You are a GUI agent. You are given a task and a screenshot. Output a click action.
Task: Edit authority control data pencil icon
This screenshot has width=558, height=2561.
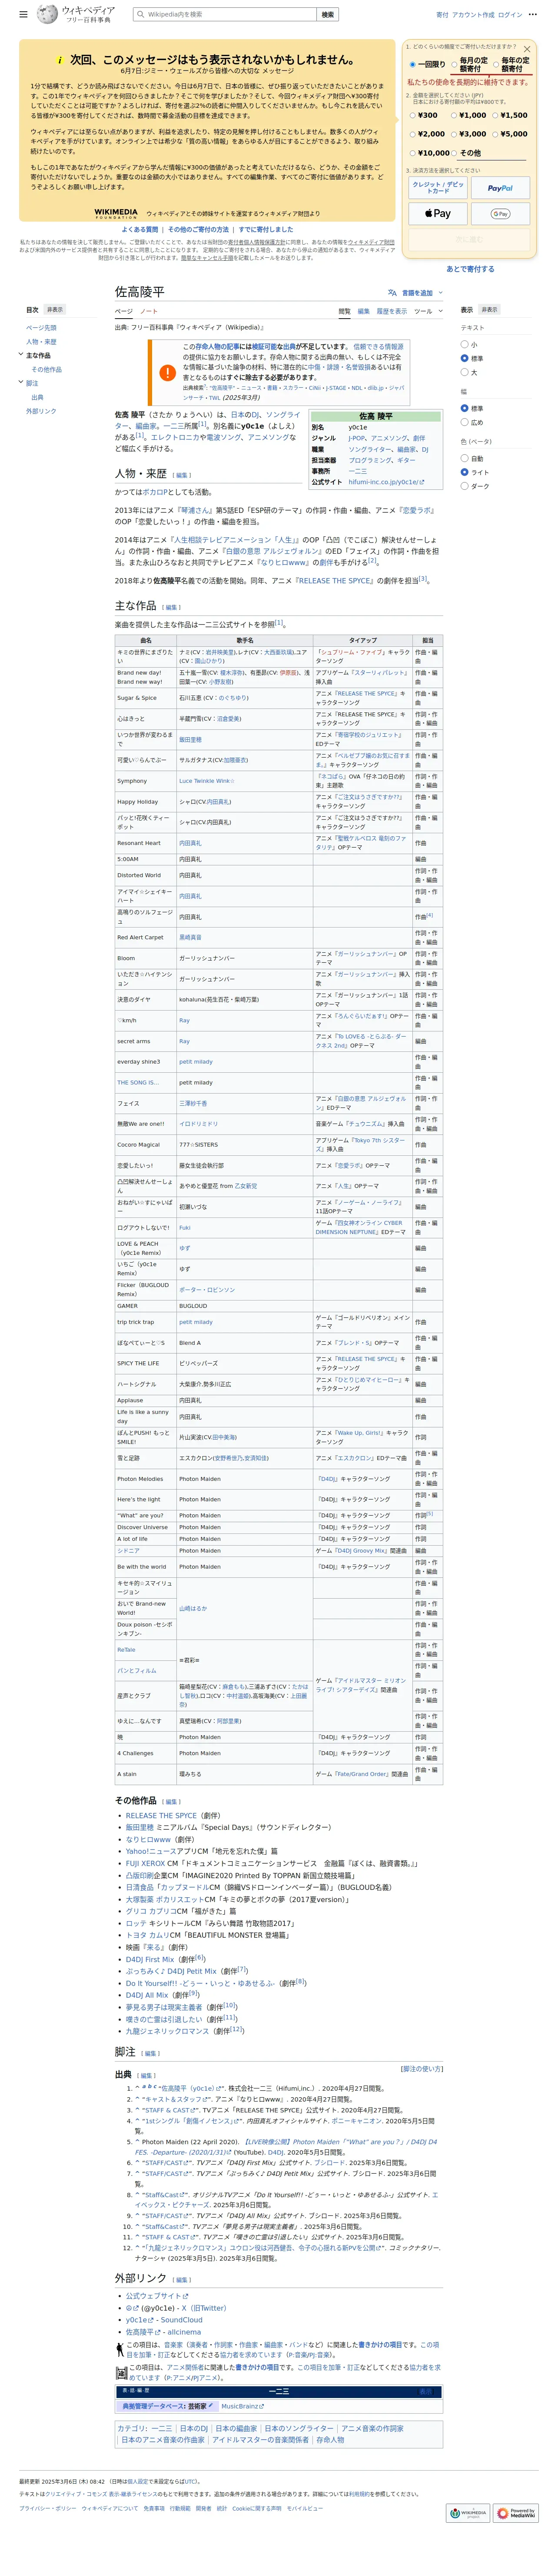click(210, 2406)
